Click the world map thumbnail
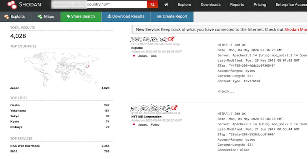This screenshot has height=153, width=307. [x=61, y=68]
